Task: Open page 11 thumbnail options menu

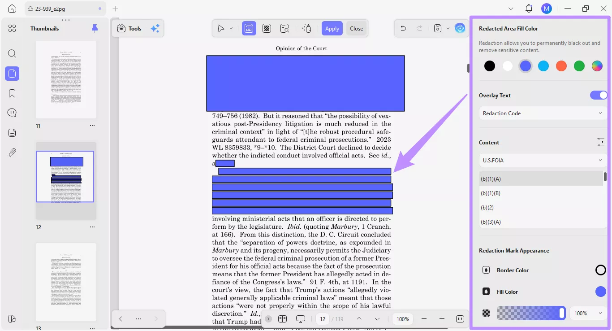Action: 92,126
